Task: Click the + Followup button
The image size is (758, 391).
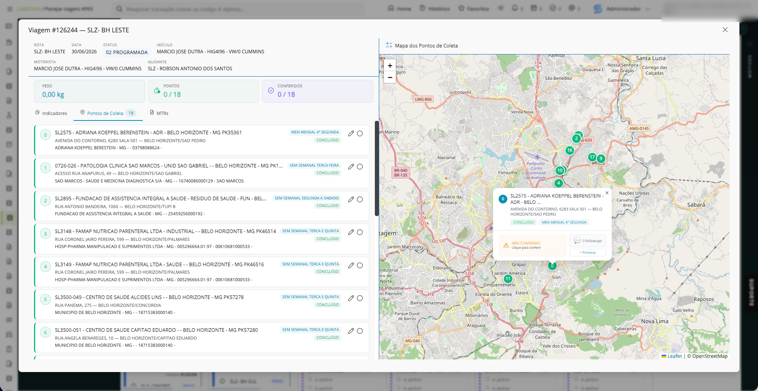Action: coord(588,252)
